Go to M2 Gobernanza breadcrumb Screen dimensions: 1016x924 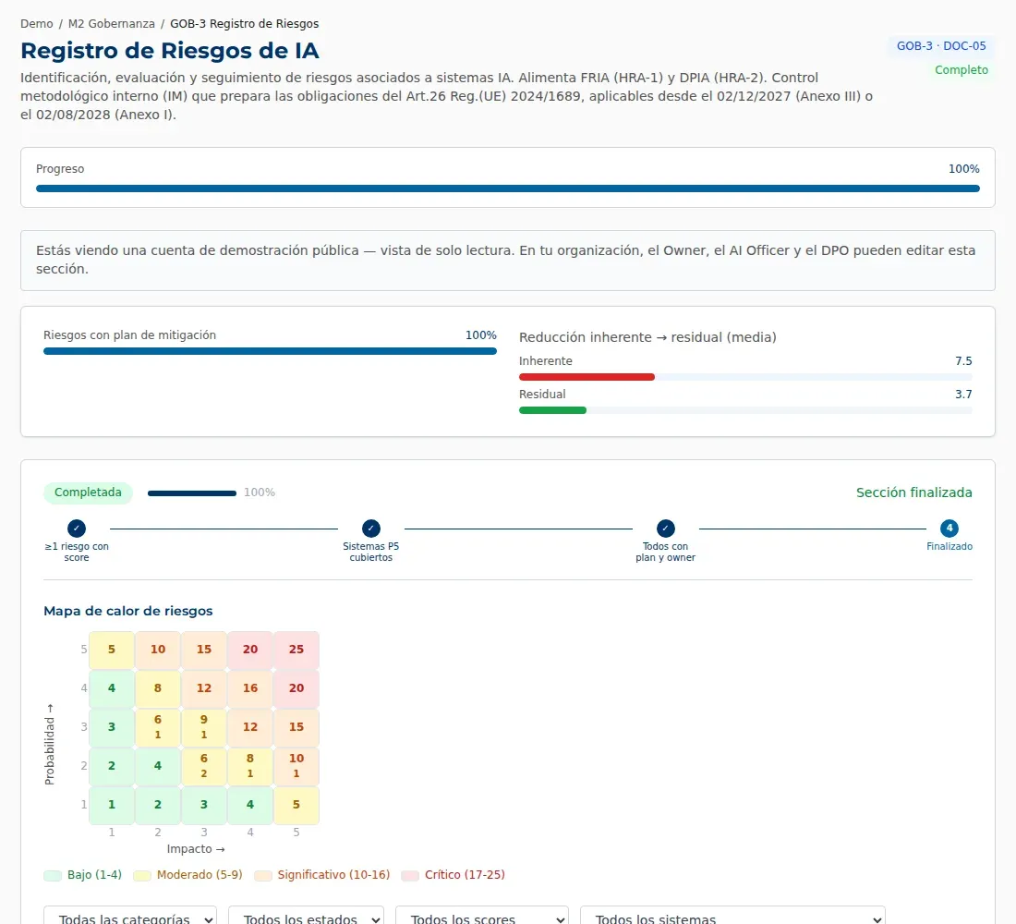112,24
